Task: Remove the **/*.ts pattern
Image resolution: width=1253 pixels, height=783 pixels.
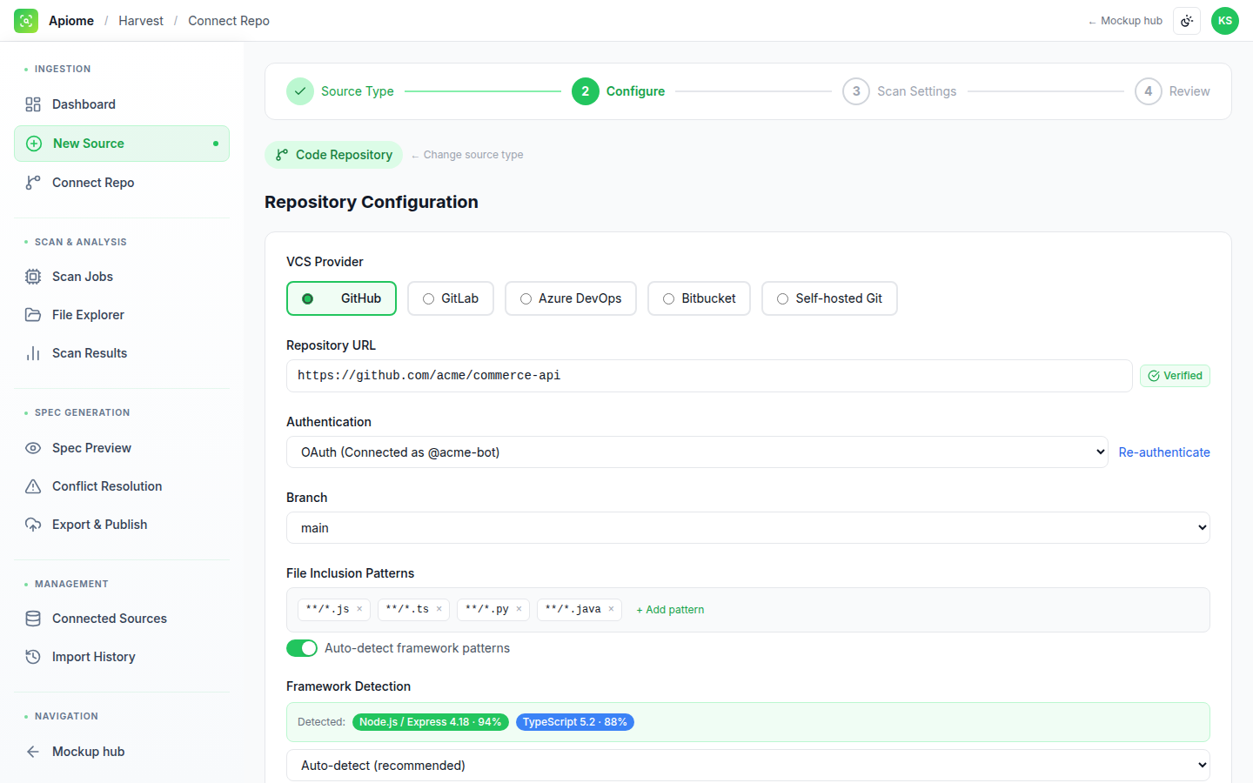Action: (x=439, y=609)
